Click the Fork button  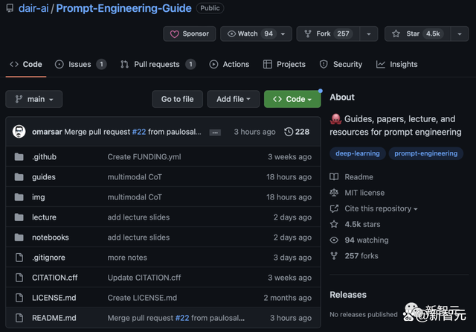click(328, 33)
